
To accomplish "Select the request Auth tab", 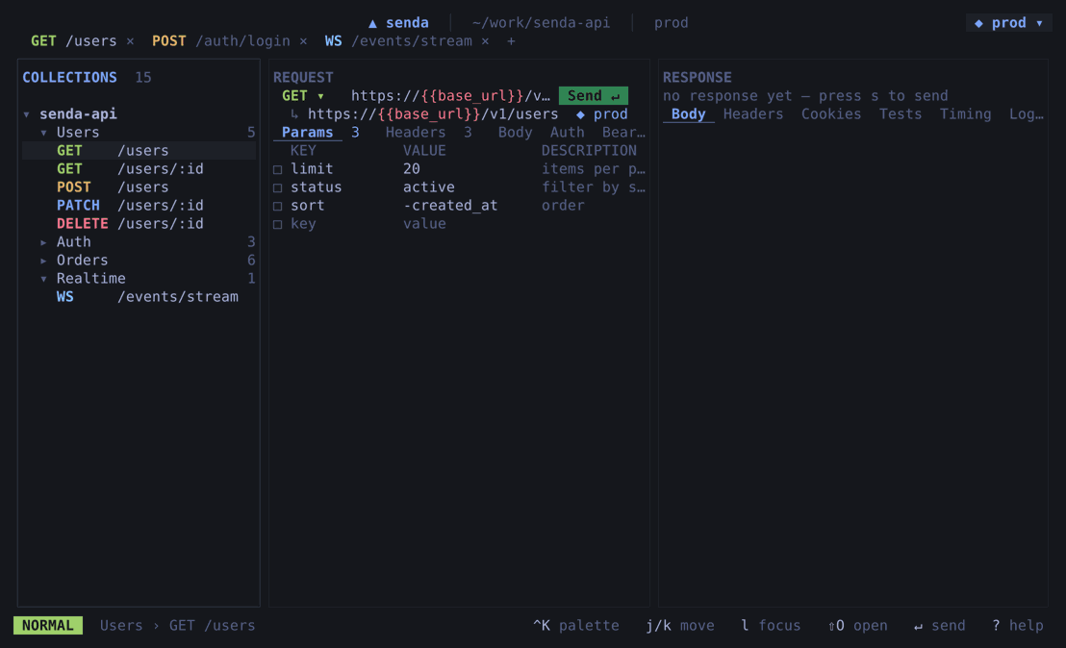I will (x=567, y=133).
